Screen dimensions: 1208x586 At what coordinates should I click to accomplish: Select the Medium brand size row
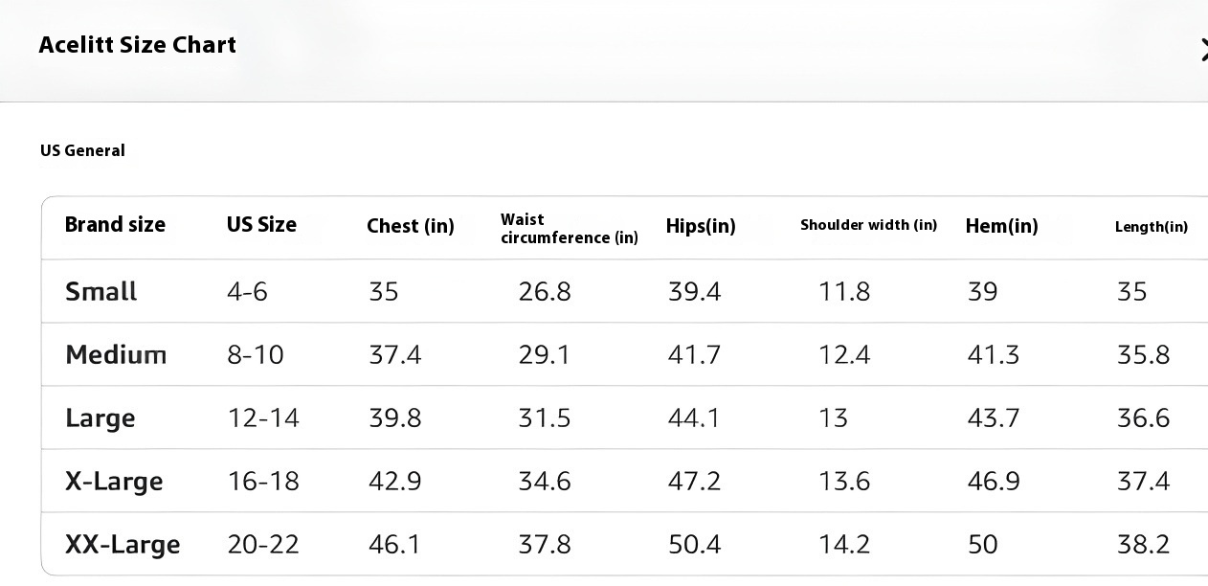(x=625, y=354)
